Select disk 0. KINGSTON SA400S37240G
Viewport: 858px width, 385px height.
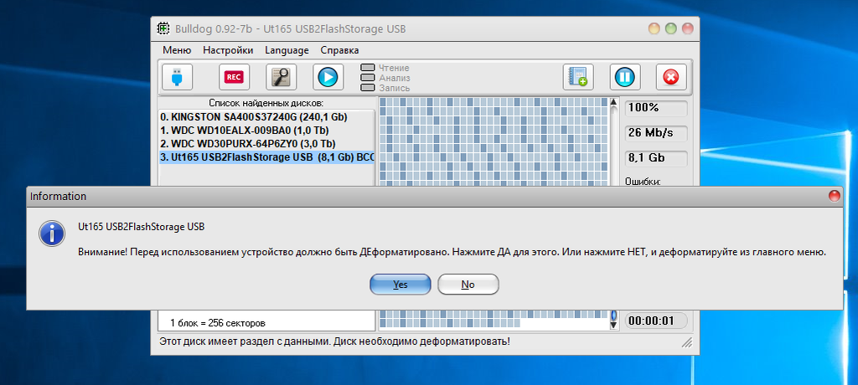[267, 117]
